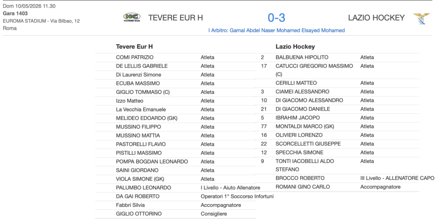Viewport: 436px width, 219px height.
Task: Select GIGLIO OTTORINO Consigliere row
Action: point(175,214)
